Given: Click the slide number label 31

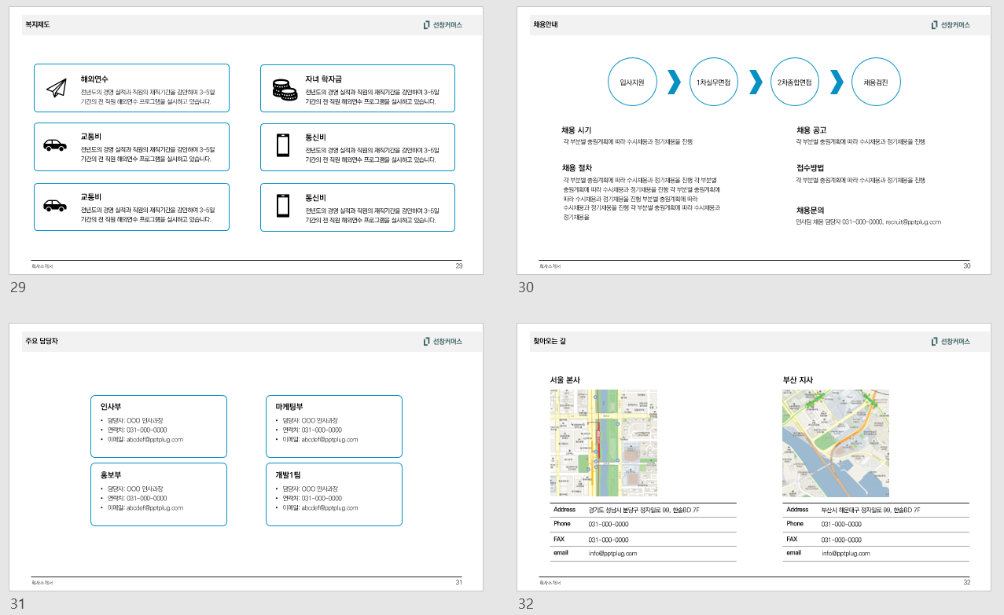Looking at the screenshot, I should pyautogui.click(x=17, y=604).
